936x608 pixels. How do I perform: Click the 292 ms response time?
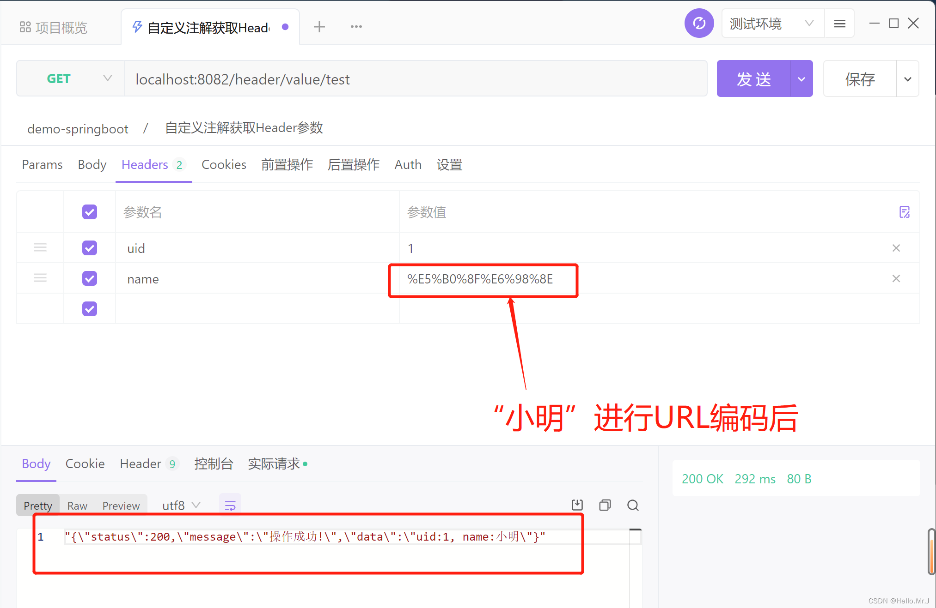pos(755,479)
